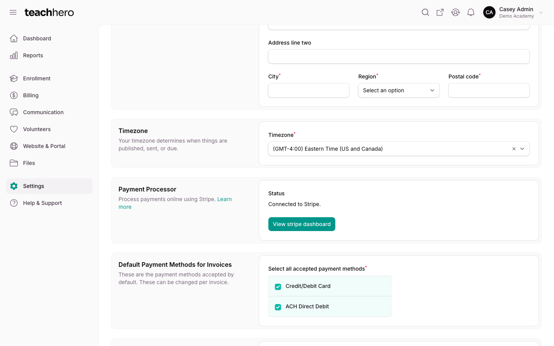This screenshot has height=346, width=554.
Task: Click the Dashboard home icon
Action: click(14, 38)
